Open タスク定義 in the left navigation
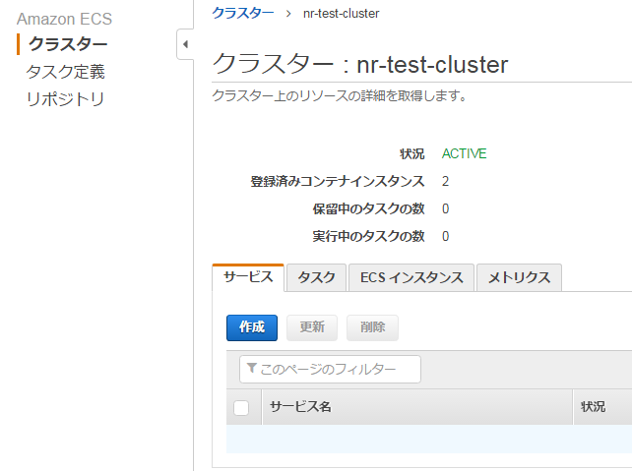The height and width of the screenshot is (471, 632). click(65, 72)
